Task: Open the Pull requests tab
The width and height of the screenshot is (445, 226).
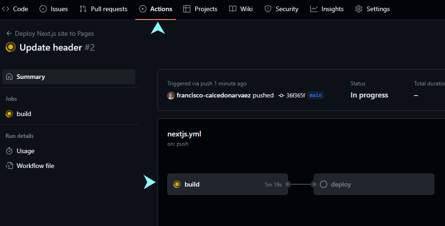Action: coord(103,9)
